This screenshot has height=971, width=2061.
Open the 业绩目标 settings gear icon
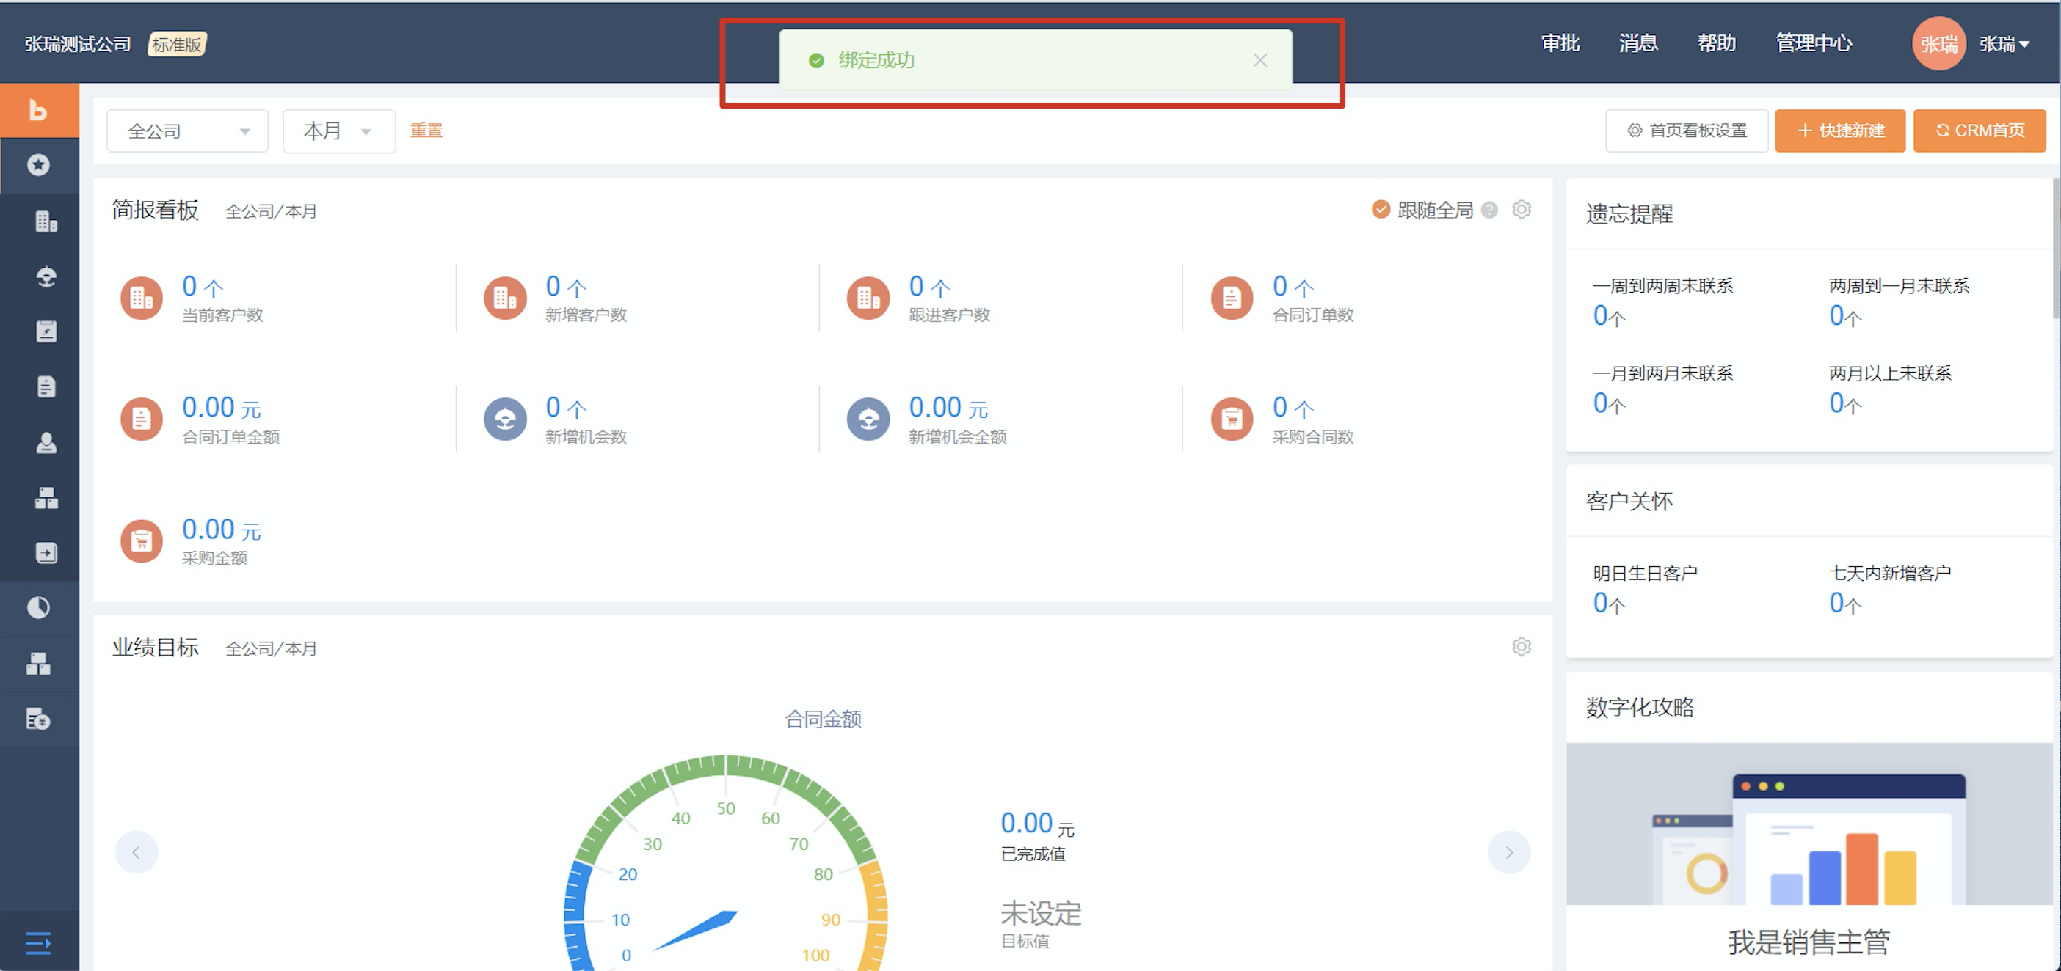coord(1521,647)
